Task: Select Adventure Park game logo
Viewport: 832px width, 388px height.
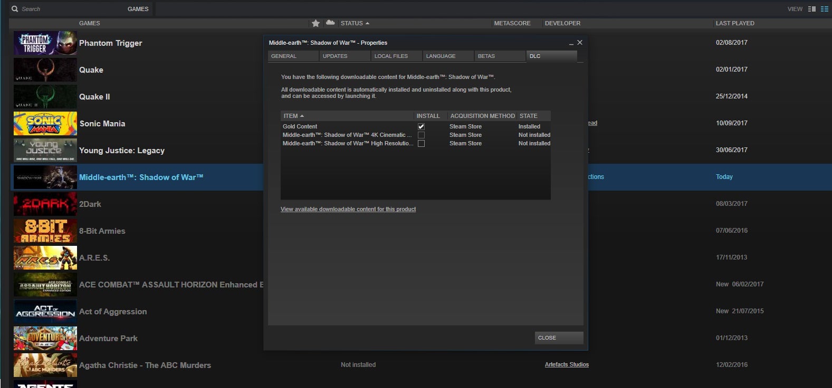Action: (x=45, y=339)
